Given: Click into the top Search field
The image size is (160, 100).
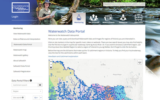Looking at the screenshot, I should click(x=124, y=4).
